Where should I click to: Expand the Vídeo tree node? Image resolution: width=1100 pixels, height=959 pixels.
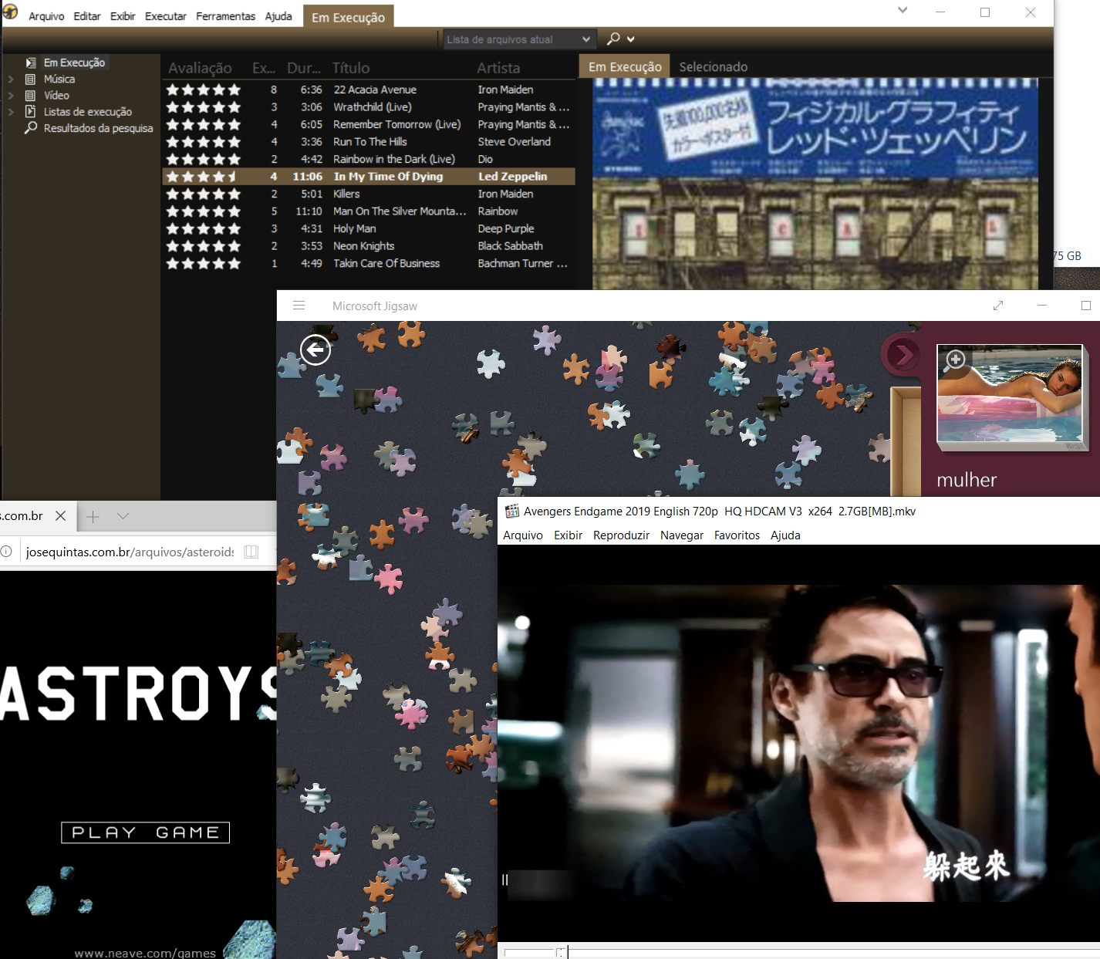coord(11,96)
